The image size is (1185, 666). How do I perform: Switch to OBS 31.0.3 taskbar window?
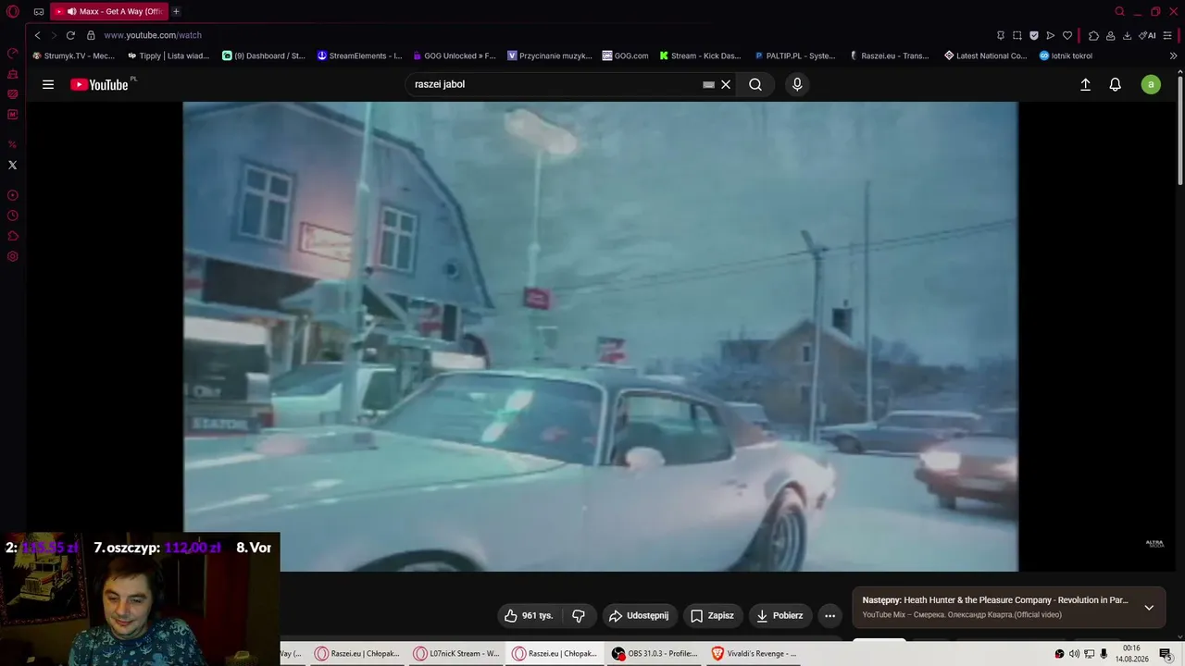655,654
